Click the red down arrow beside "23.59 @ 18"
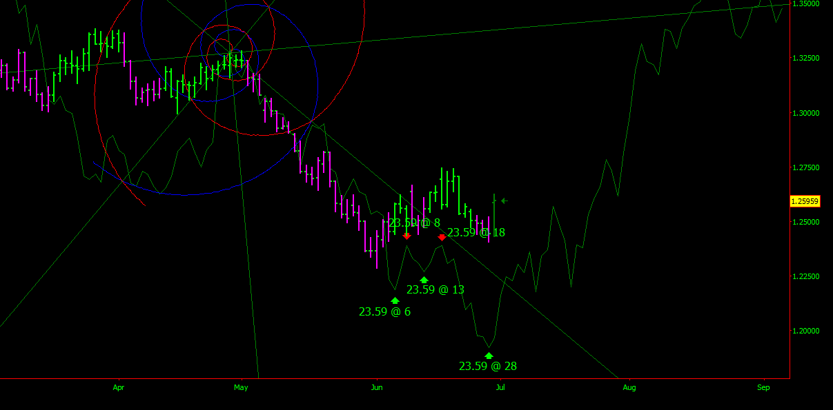Image resolution: width=833 pixels, height=410 pixels. tap(442, 237)
